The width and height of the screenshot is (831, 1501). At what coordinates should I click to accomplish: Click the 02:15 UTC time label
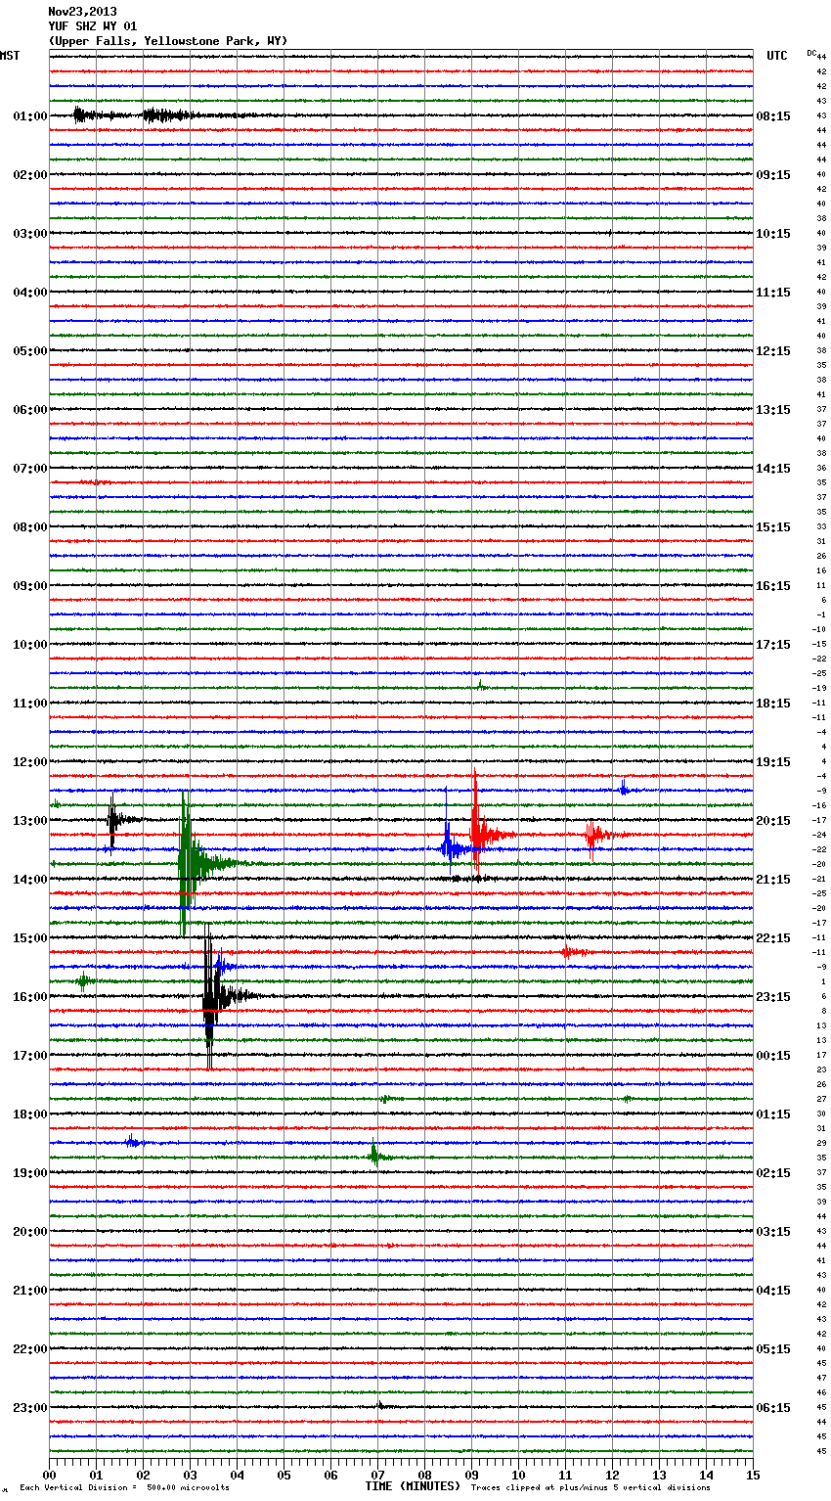(x=773, y=1173)
